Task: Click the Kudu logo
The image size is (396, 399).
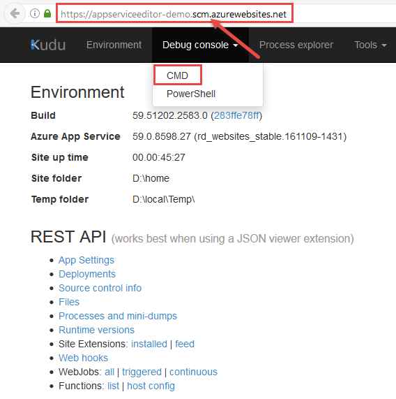Action: point(48,45)
